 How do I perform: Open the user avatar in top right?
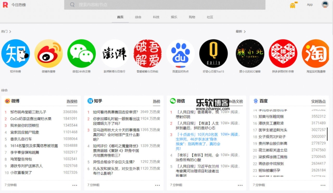coord(325,4)
